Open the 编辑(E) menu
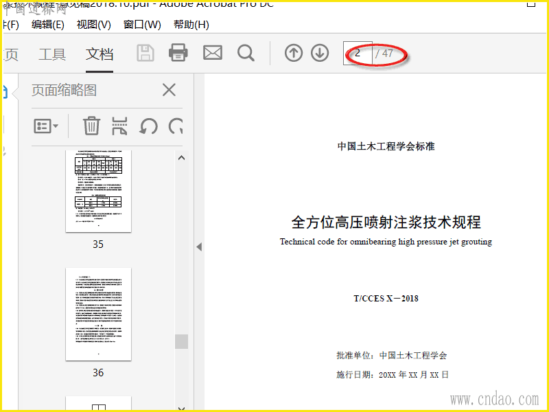 tap(48, 25)
